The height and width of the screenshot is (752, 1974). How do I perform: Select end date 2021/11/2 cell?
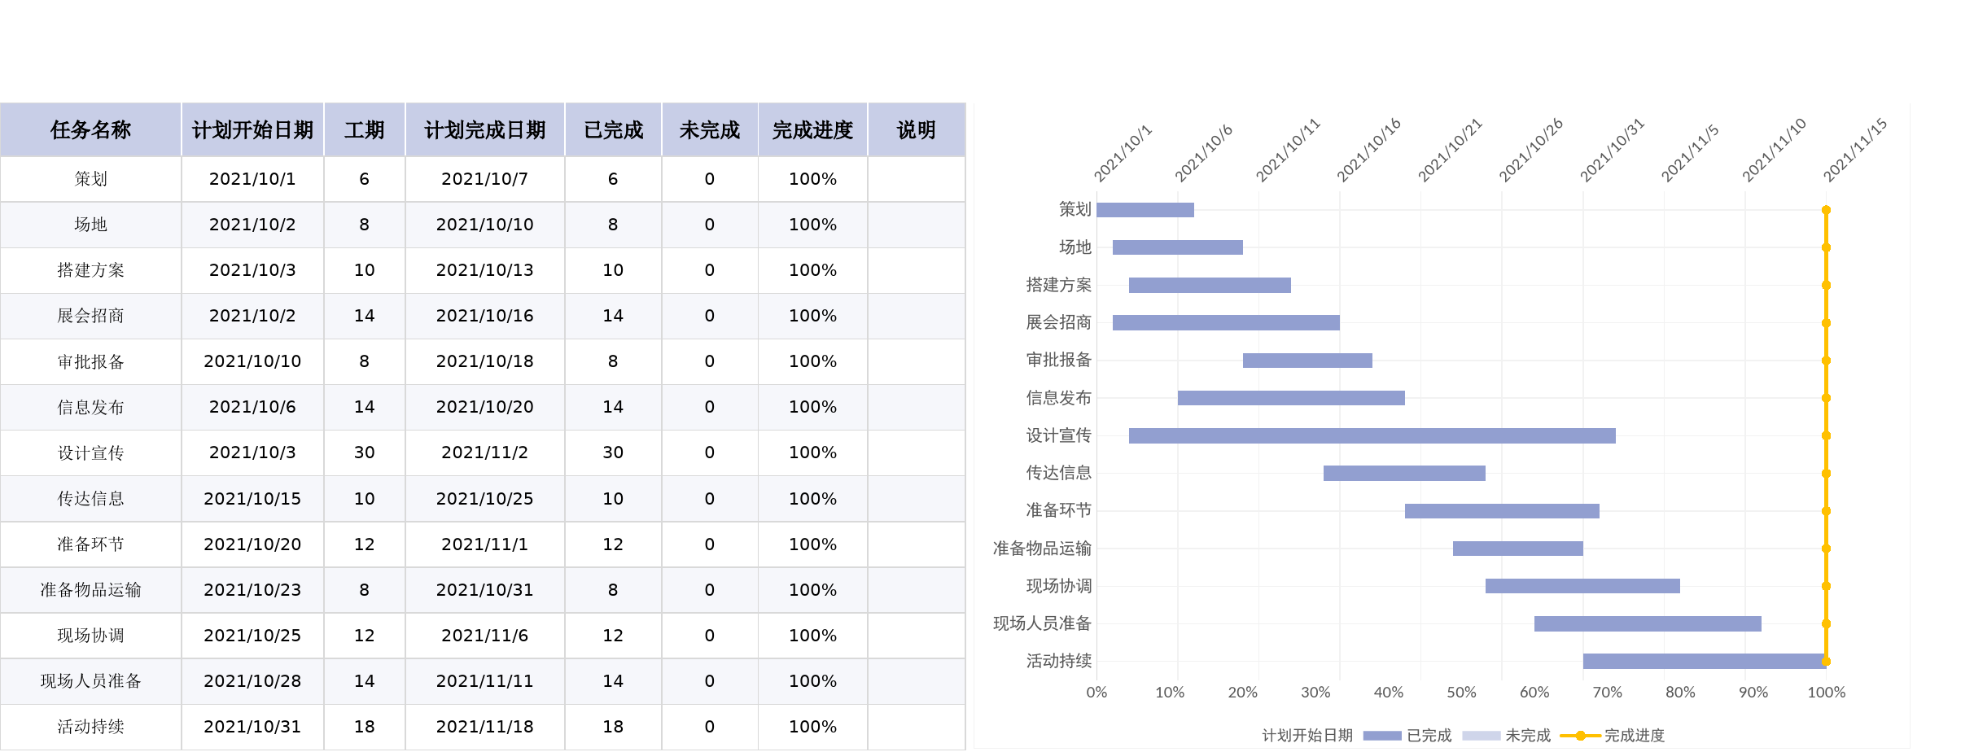485,453
